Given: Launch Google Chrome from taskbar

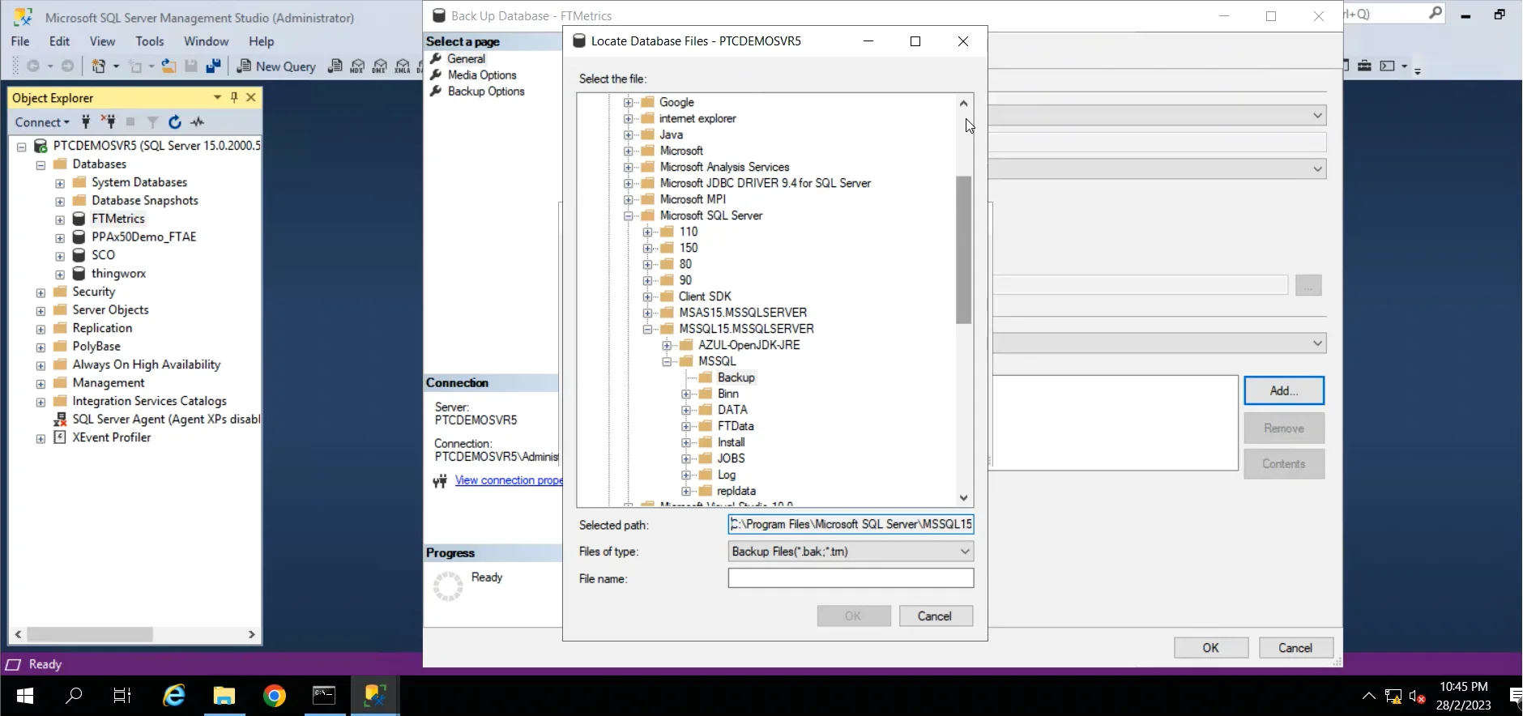Looking at the screenshot, I should click(275, 696).
